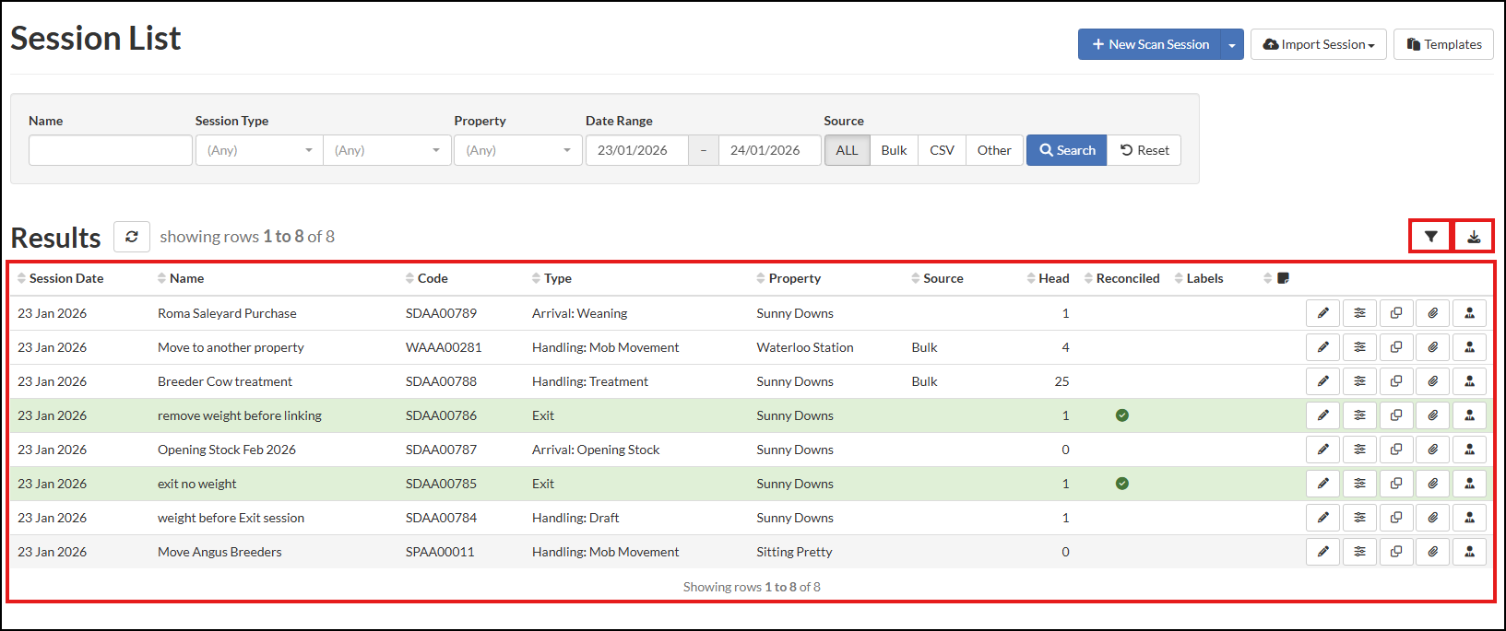Edit the Opening Stock Feb 2026 session
The width and height of the screenshot is (1506, 631).
(1323, 450)
